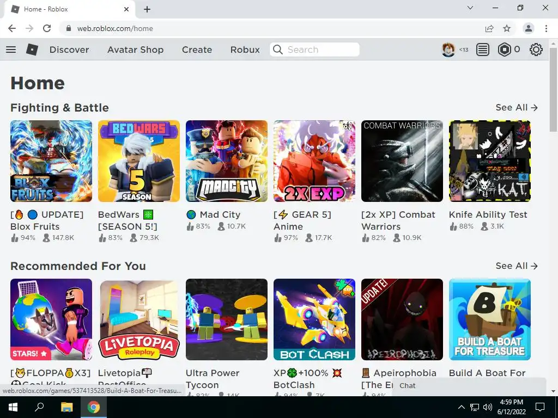Bookmark this page with star icon
The height and width of the screenshot is (418, 558).
point(507,28)
